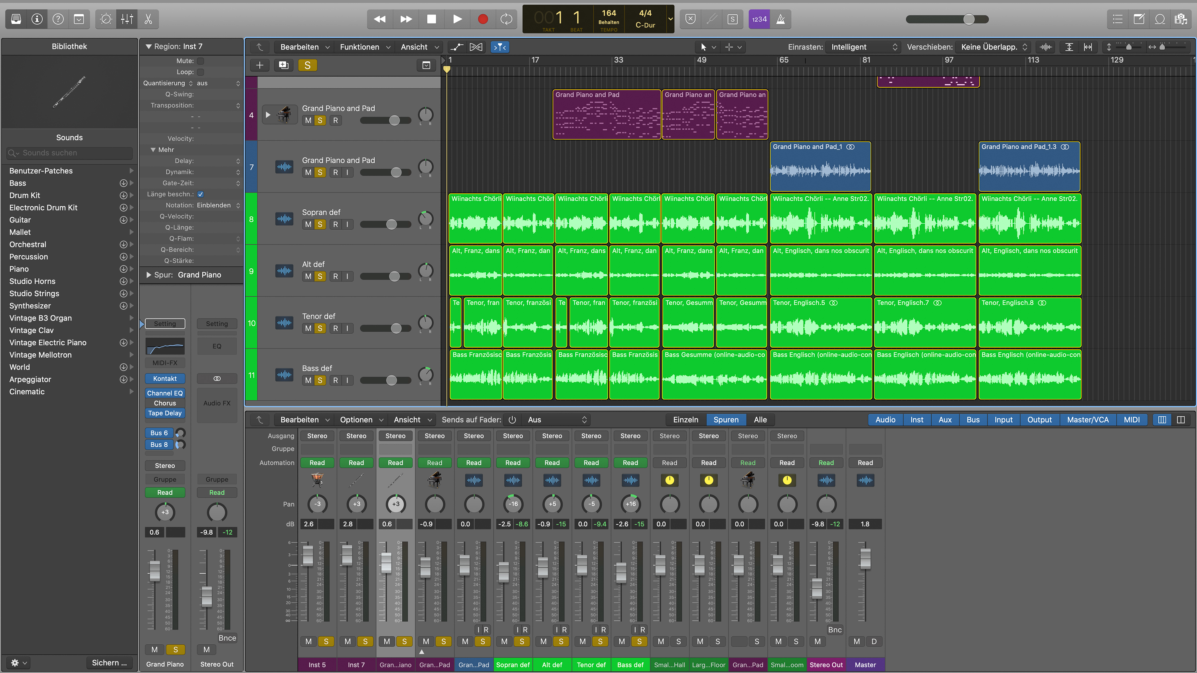Open the Einrasten Intelligent dropdown
Screen dimensions: 1197x673
(863, 47)
